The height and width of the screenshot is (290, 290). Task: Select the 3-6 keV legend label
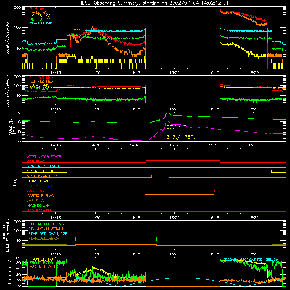pos(37,9)
